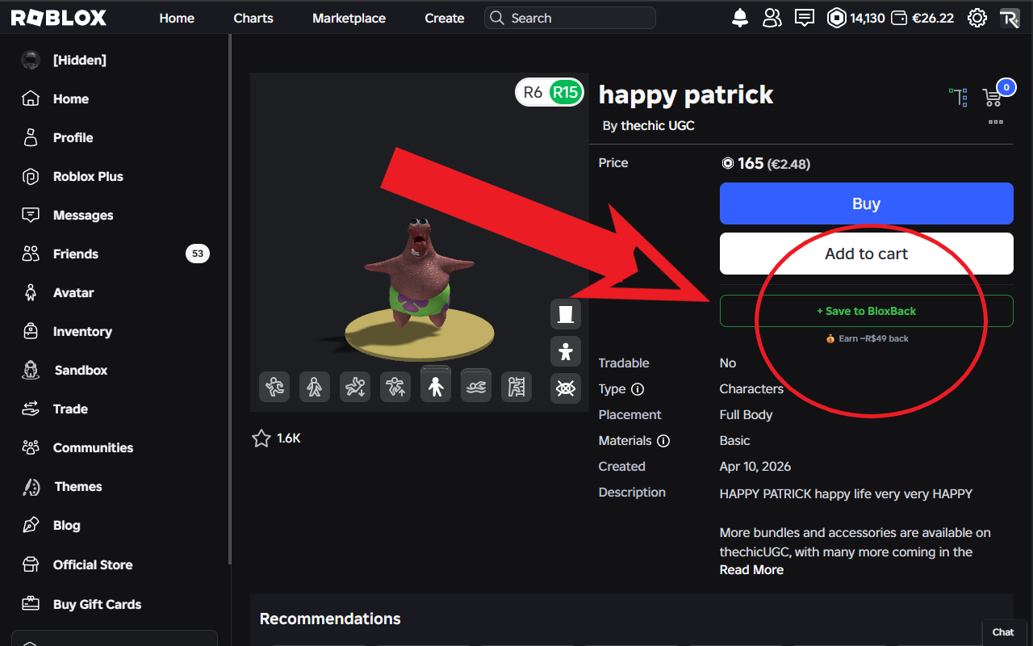1033x646 pixels.
Task: Preview the fall animation
Action: coord(355,387)
